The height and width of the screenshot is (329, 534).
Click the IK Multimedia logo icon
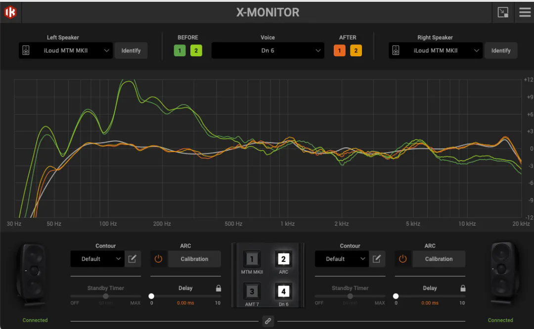click(x=10, y=12)
